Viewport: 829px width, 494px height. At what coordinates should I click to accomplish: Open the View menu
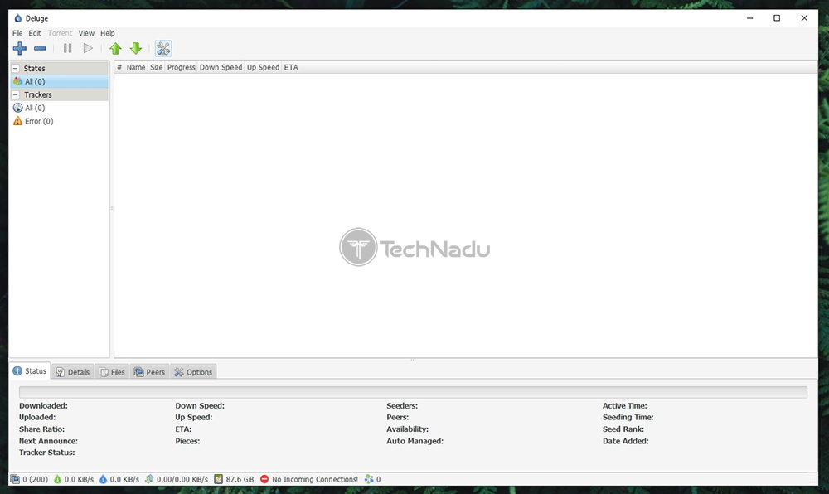click(86, 33)
